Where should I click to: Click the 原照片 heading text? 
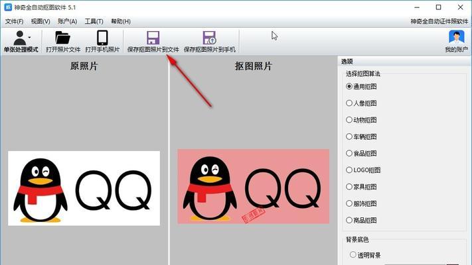pyautogui.click(x=84, y=66)
